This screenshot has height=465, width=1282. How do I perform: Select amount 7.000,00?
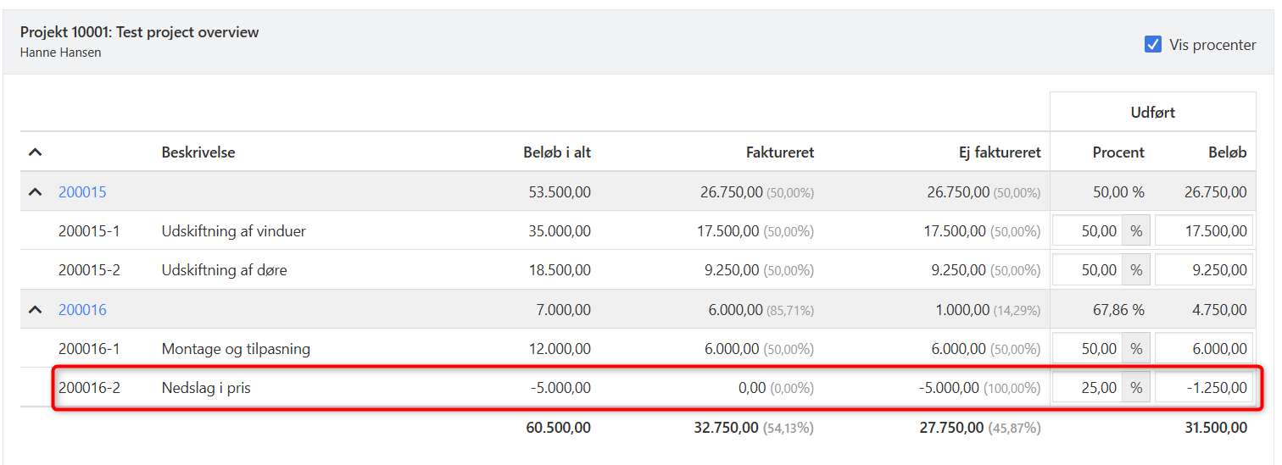[563, 310]
